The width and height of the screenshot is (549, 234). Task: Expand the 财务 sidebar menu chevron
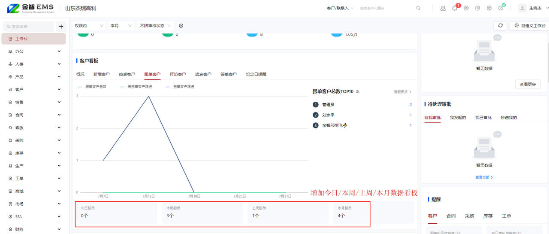(59, 229)
